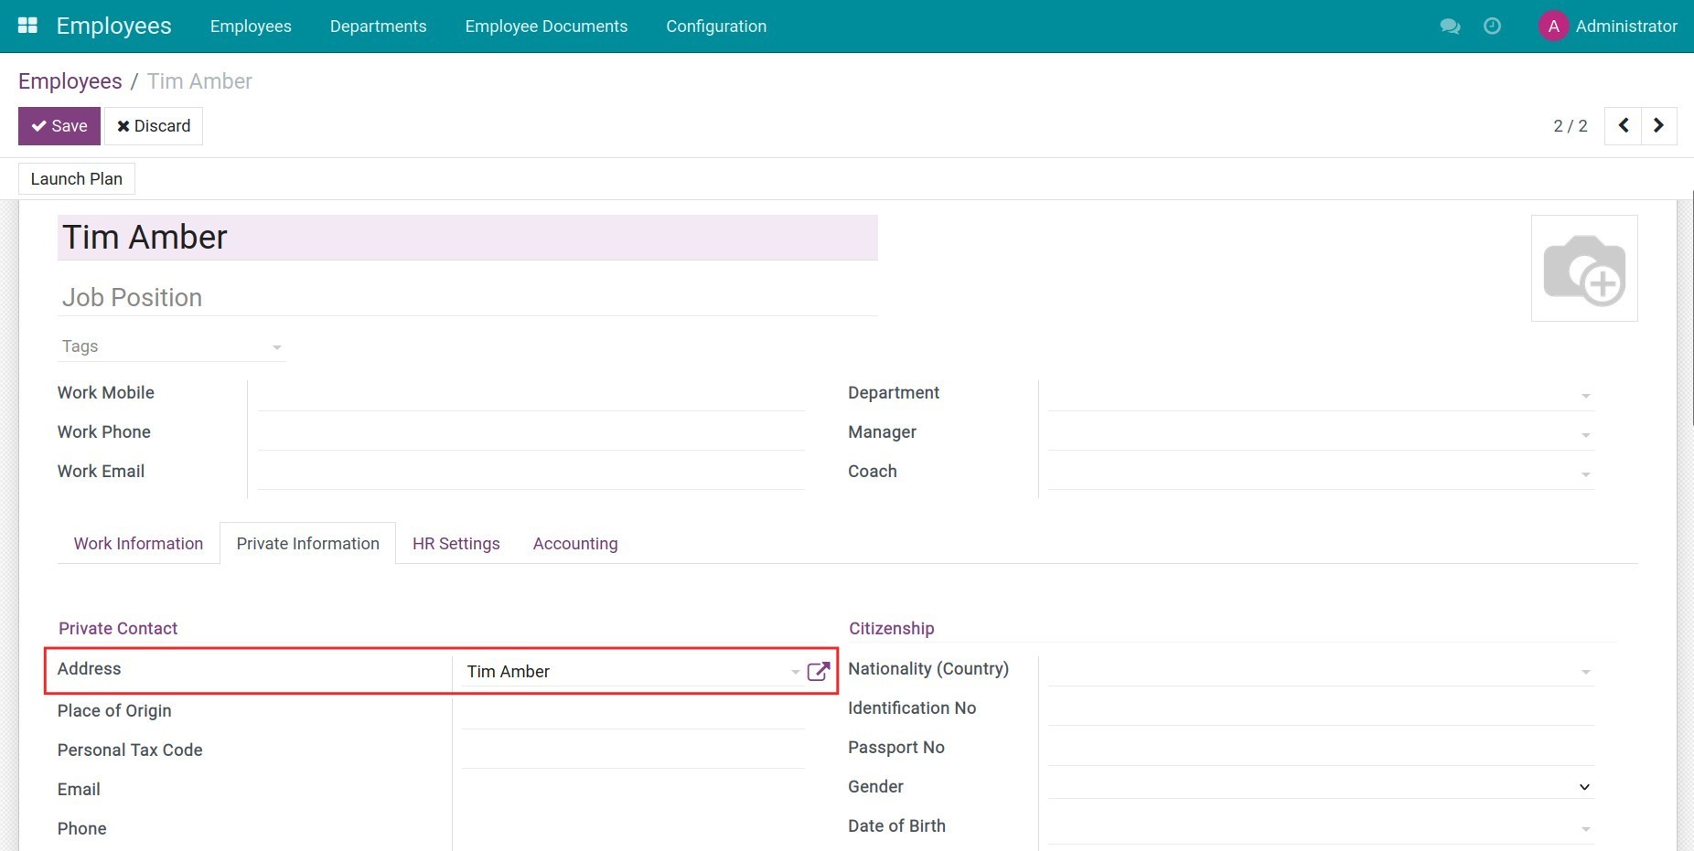Open the messaging conversations icon
Screen dimensions: 1694x851
[x=1449, y=26]
